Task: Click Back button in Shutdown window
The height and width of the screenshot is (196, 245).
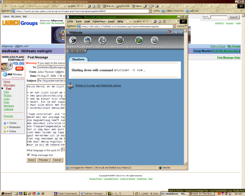Action: point(137,22)
